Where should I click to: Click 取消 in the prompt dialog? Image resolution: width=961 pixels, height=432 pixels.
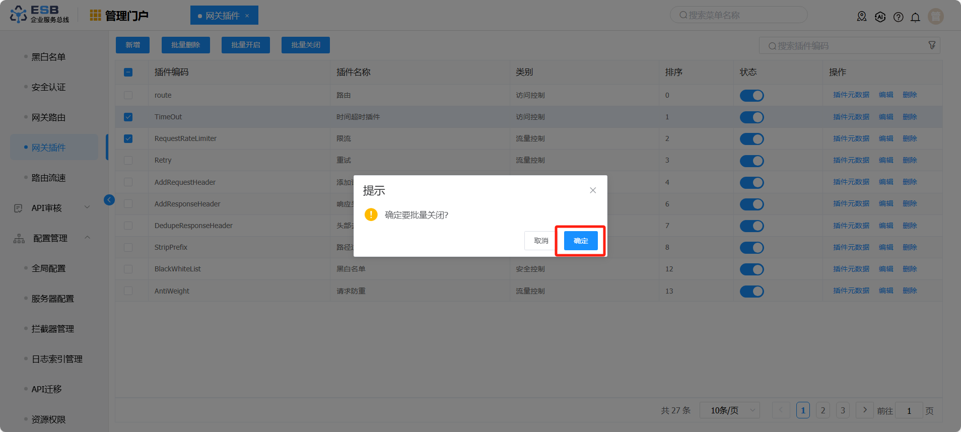(541, 241)
